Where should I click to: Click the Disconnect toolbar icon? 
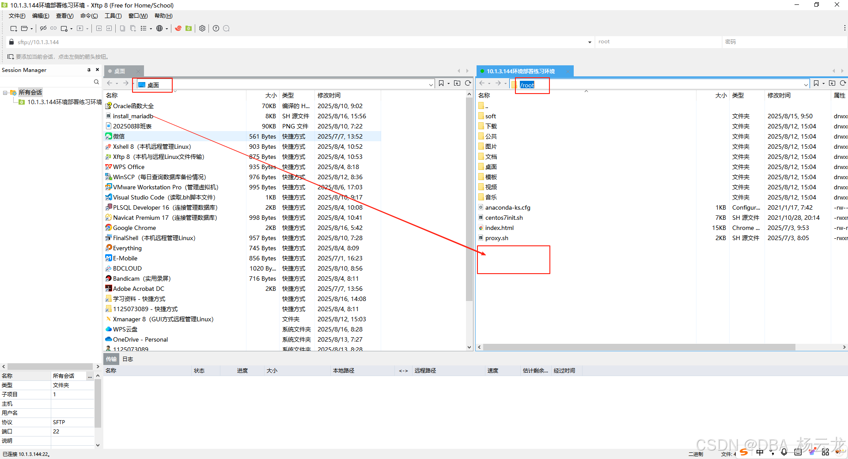click(43, 28)
